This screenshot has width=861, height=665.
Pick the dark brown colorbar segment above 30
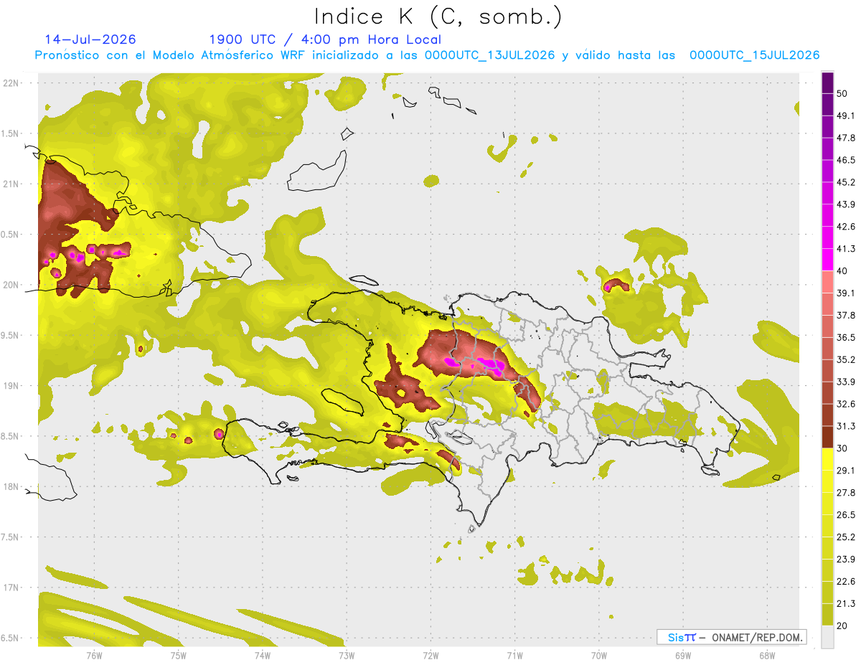click(827, 437)
